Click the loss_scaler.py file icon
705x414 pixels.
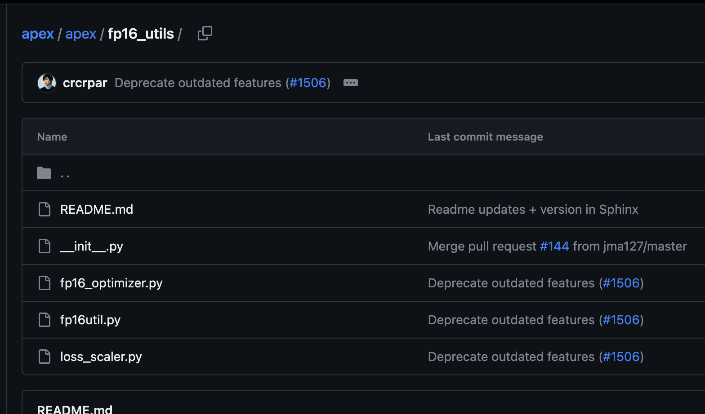[x=45, y=357]
